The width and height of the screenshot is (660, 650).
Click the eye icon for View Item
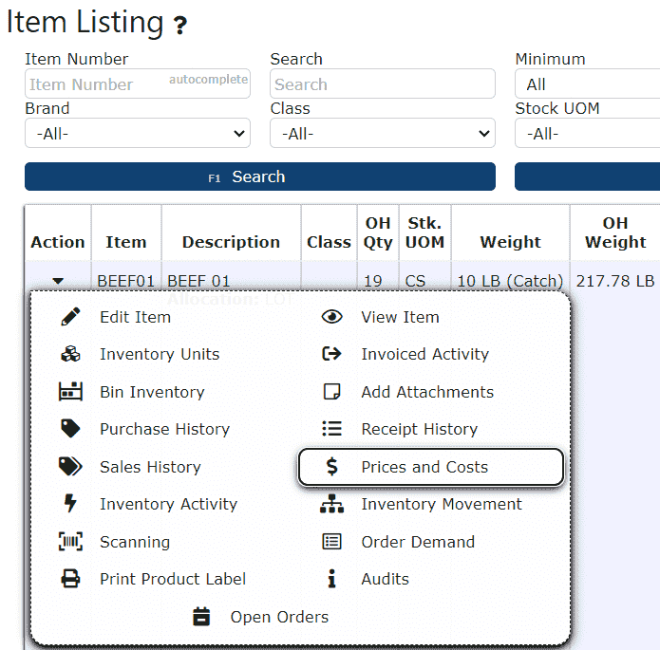(331, 317)
